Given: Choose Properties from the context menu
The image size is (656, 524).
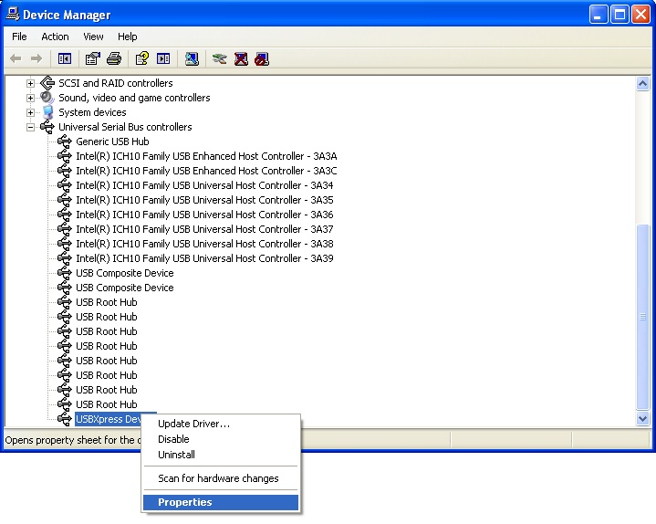Looking at the screenshot, I should 221,502.
